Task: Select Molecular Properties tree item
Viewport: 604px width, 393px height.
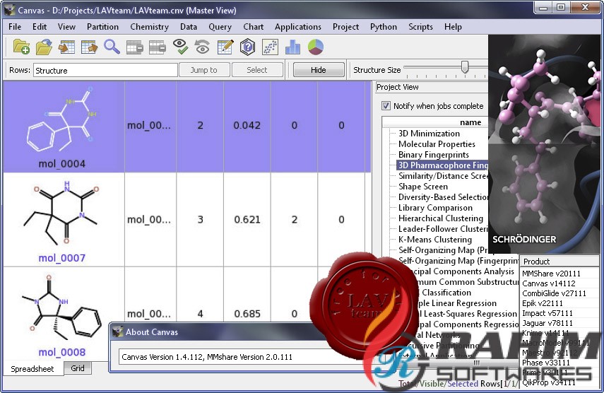Action: (437, 143)
